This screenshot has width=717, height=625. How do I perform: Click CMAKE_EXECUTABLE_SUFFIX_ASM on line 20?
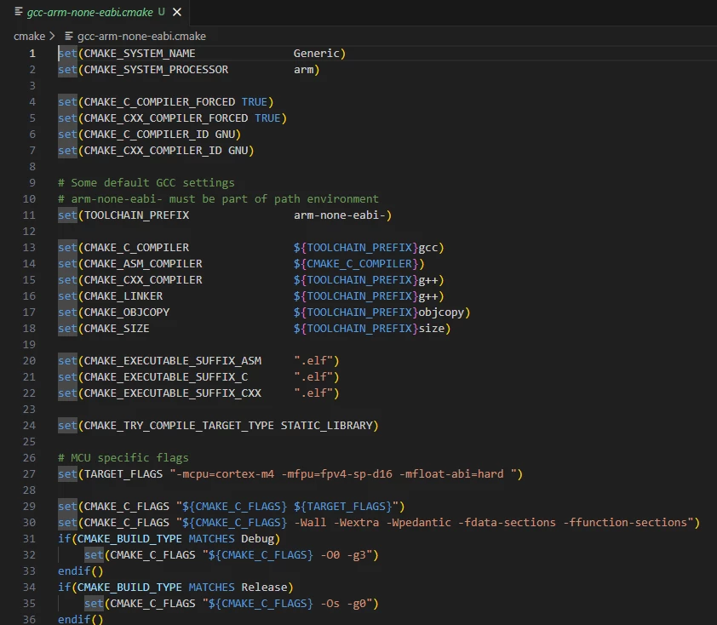coord(172,361)
